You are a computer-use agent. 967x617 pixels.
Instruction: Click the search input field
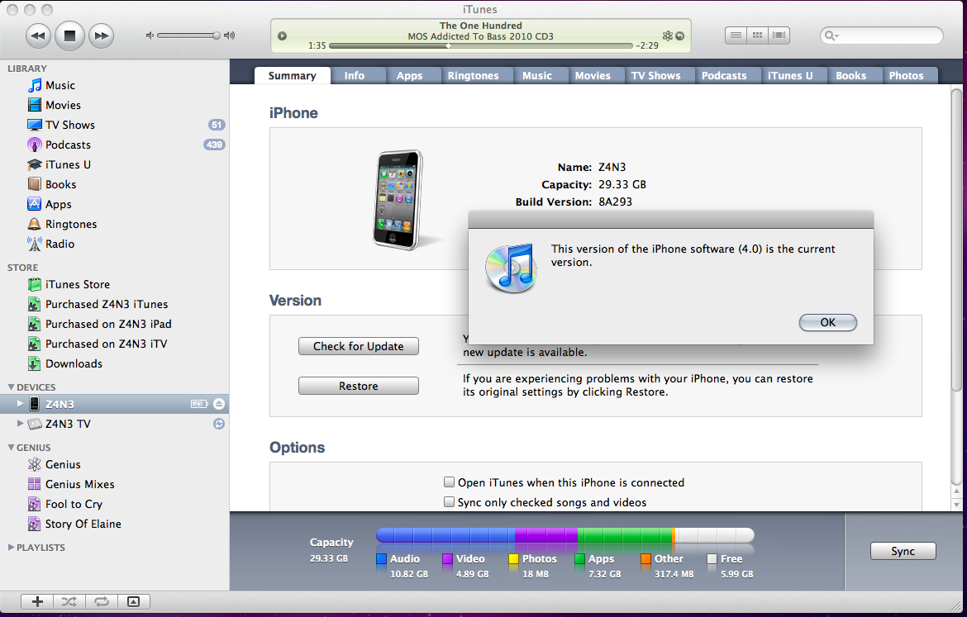[x=882, y=36]
